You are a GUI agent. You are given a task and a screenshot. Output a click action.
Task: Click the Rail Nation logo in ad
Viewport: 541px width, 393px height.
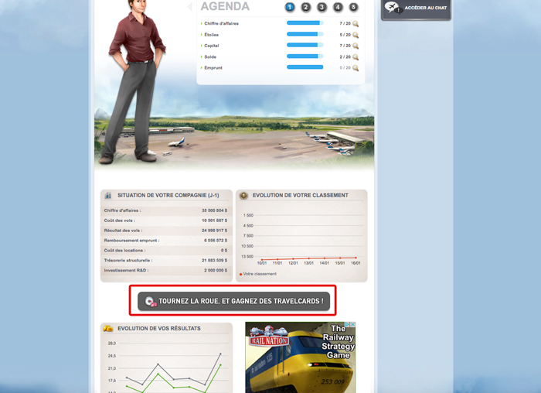269,337
